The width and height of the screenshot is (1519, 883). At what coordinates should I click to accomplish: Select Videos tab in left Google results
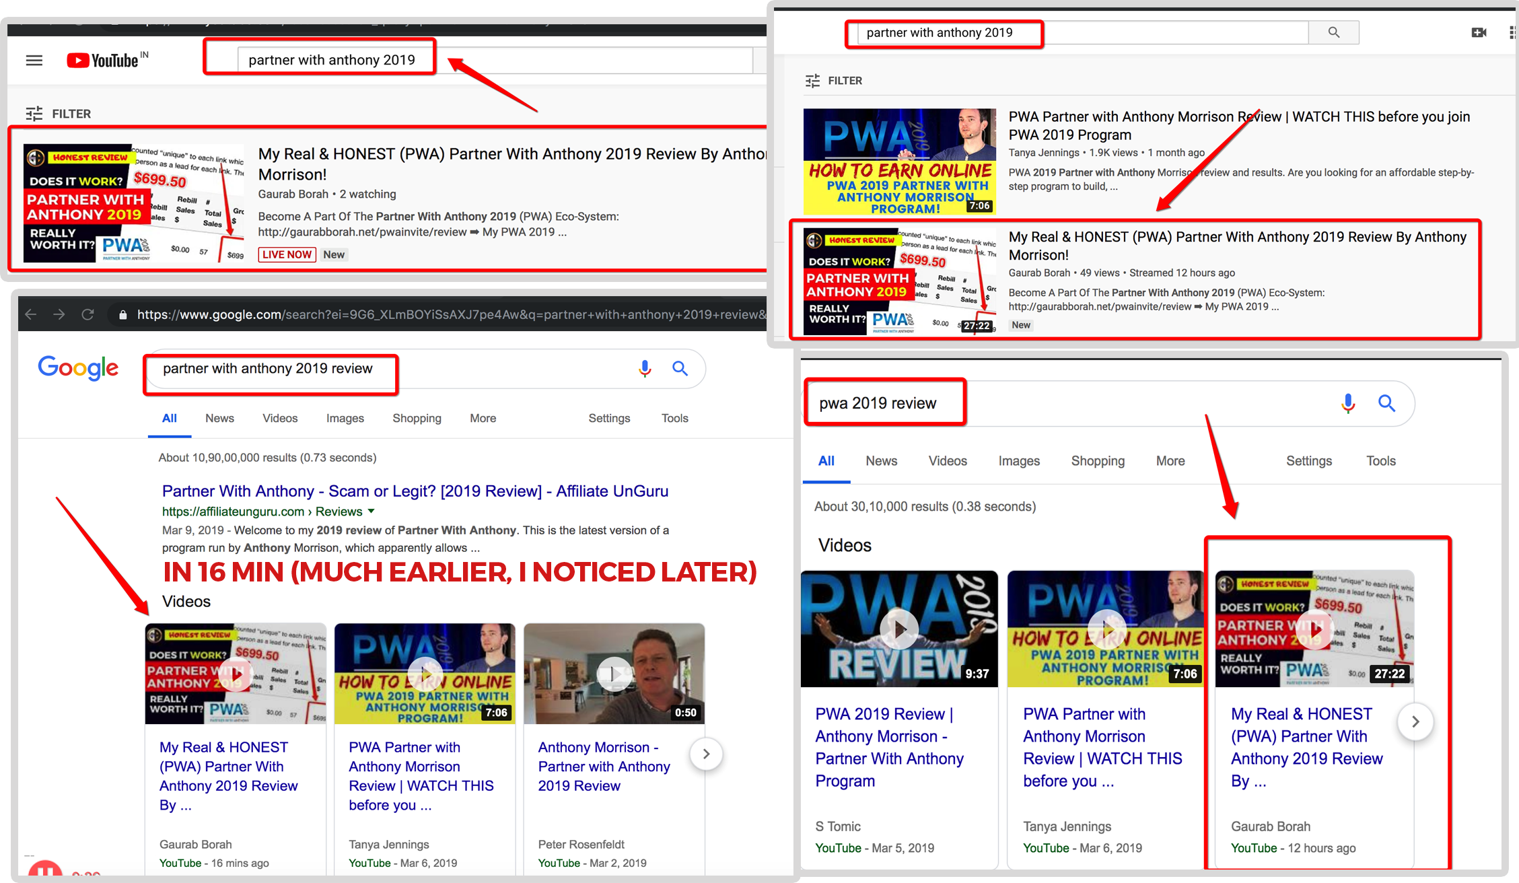pyautogui.click(x=280, y=418)
